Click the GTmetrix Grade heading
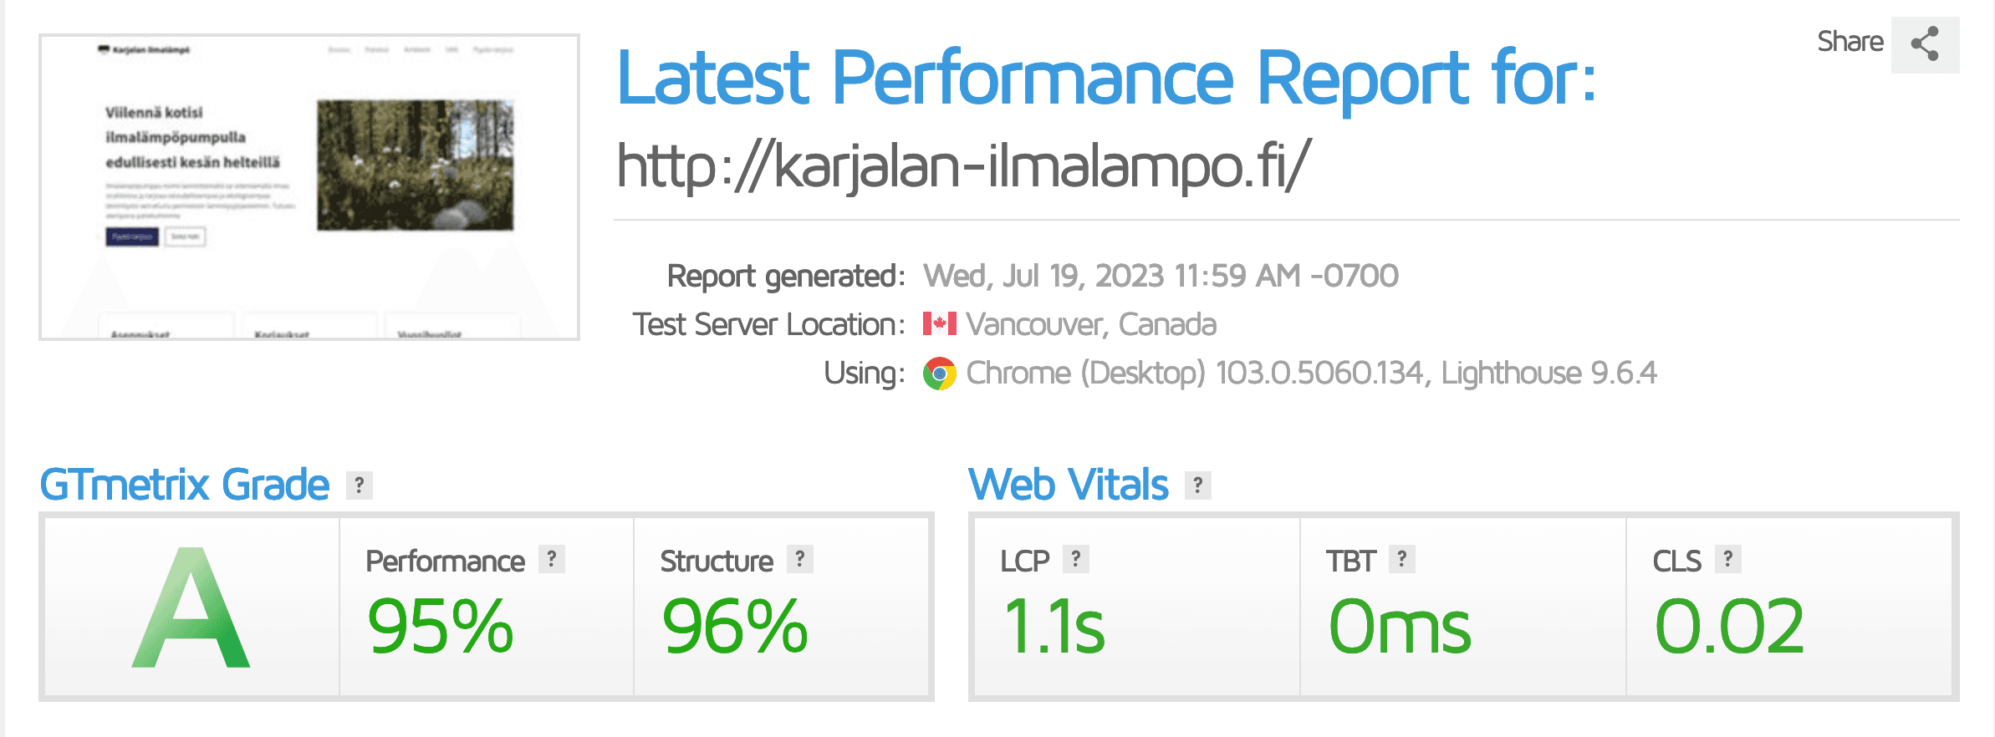The image size is (1995, 737). tap(185, 485)
